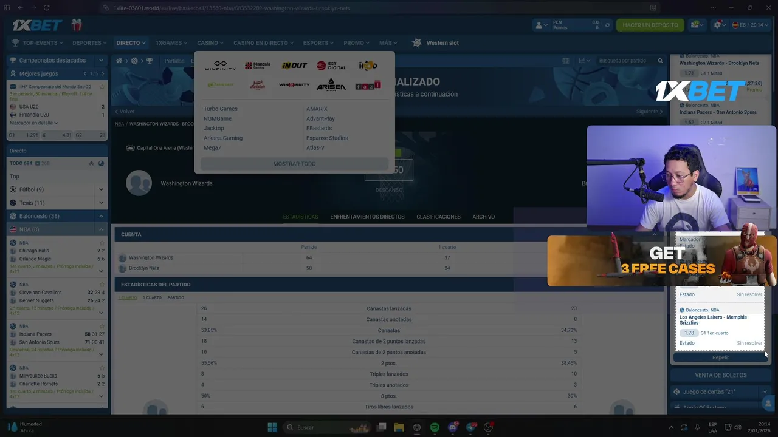Image resolution: width=778 pixels, height=437 pixels.
Task: Expand Campeonatos destacados section
Action: pyautogui.click(x=101, y=60)
